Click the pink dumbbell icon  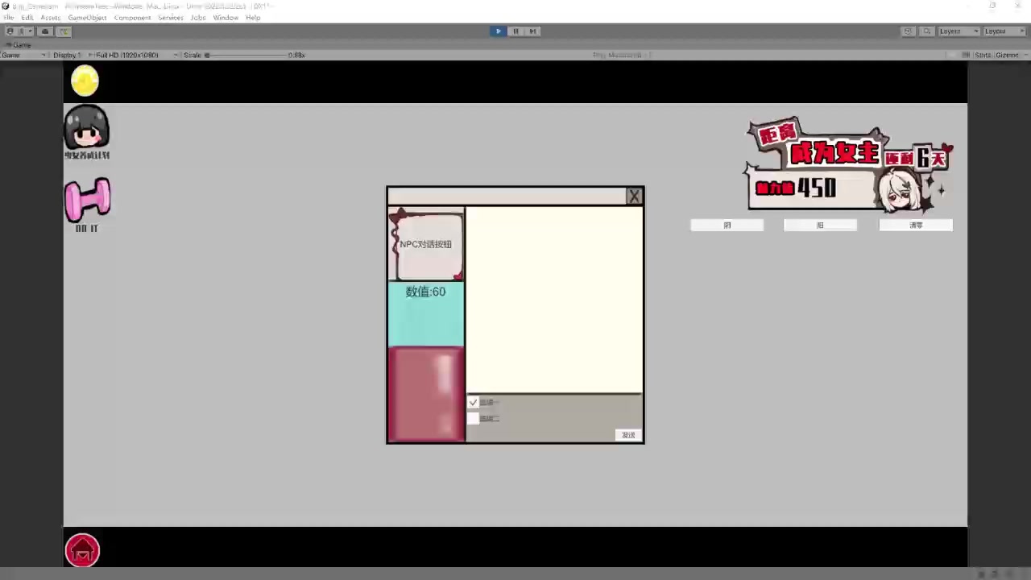click(87, 201)
